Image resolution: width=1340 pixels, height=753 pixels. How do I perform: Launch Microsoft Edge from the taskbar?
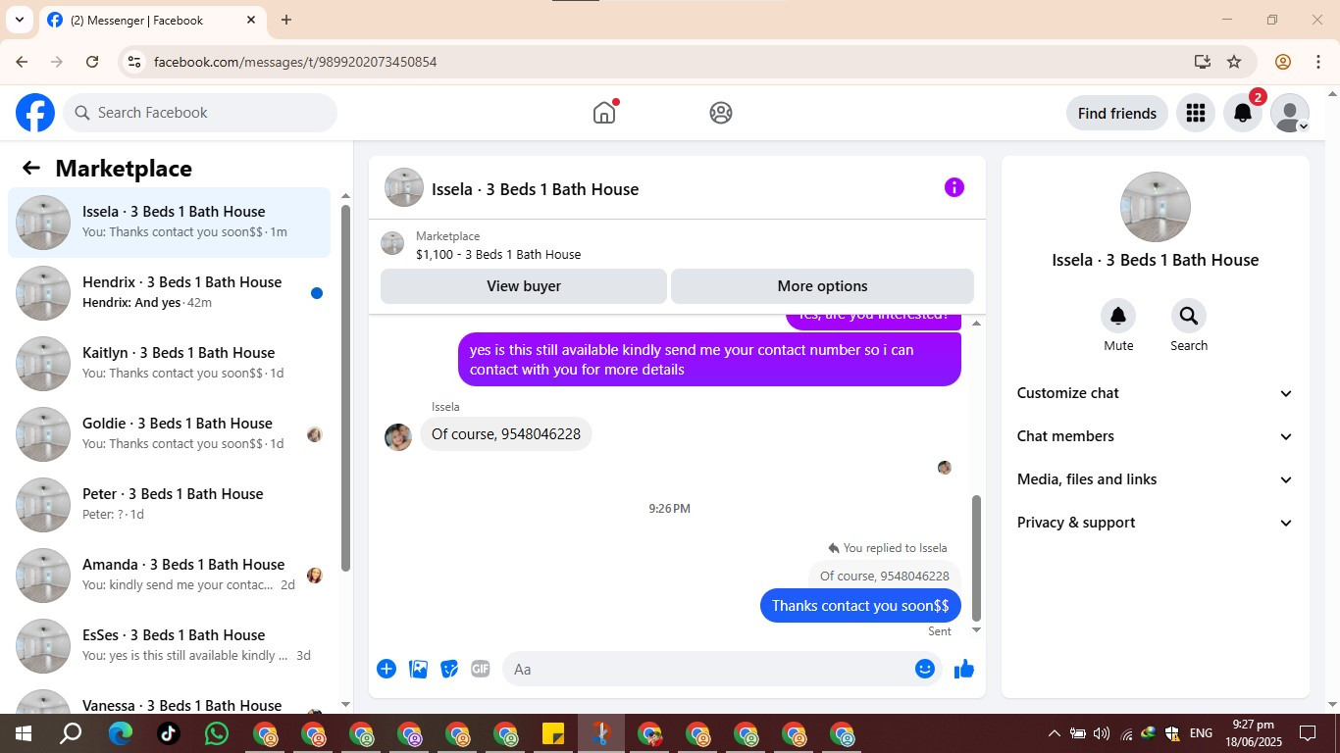pyautogui.click(x=120, y=733)
